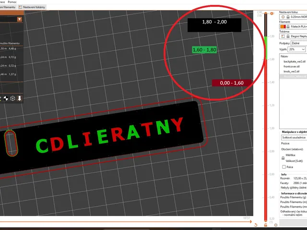Open the Elegoo Neptune printer dropdown
The width and height of the screenshot is (307, 230).
[293, 36]
